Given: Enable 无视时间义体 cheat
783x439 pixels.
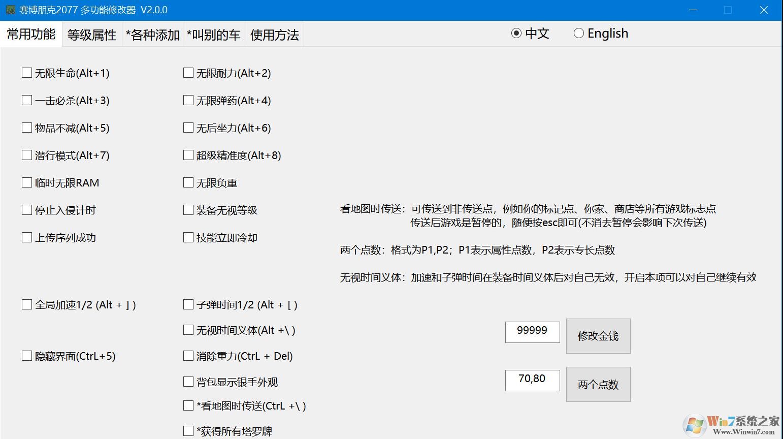Looking at the screenshot, I should click(188, 330).
